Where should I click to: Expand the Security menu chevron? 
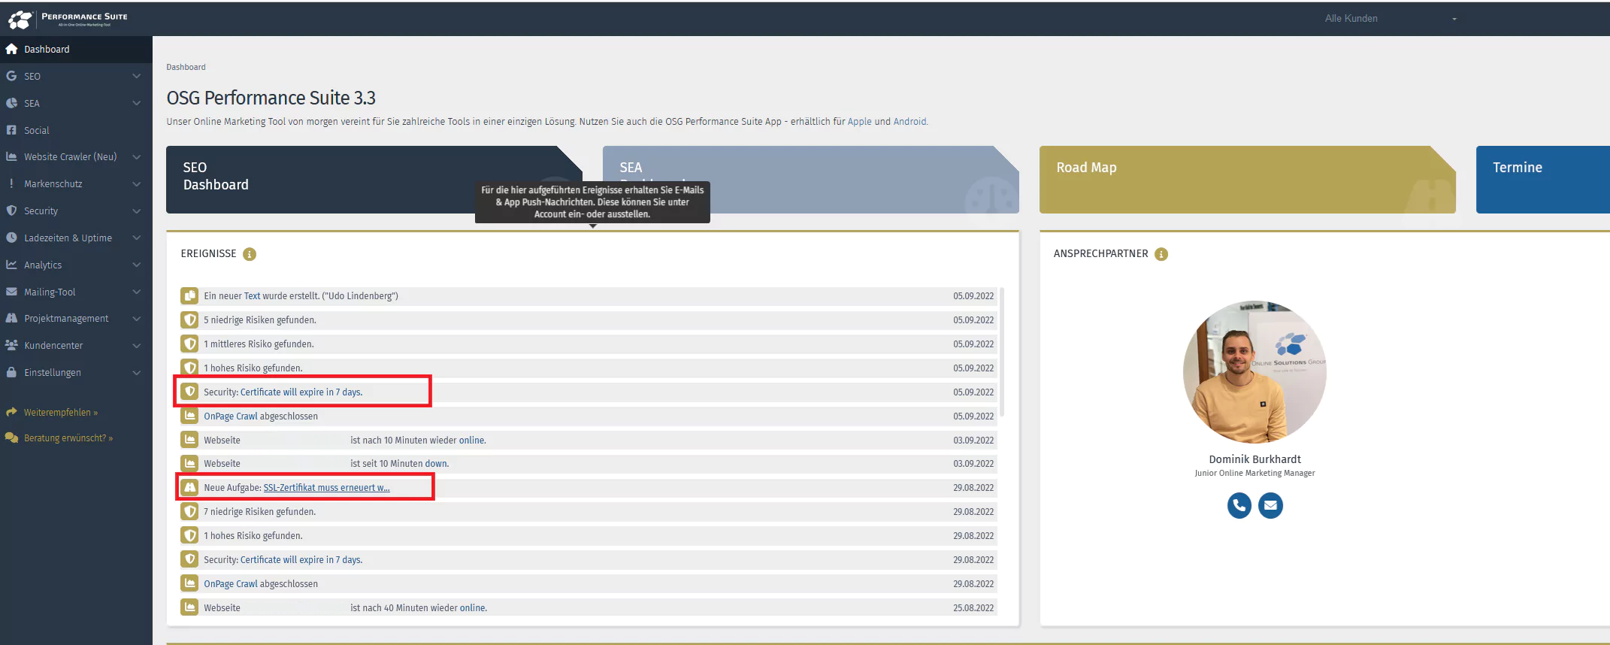[x=137, y=211]
